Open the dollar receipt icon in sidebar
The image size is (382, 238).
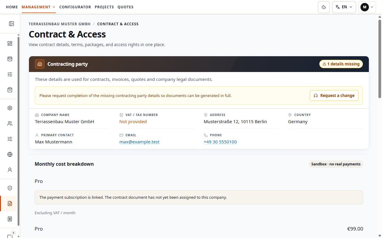click(x=10, y=219)
